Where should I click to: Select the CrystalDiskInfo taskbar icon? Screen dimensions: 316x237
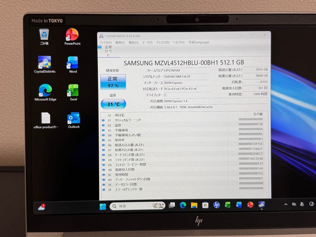(x=261, y=205)
